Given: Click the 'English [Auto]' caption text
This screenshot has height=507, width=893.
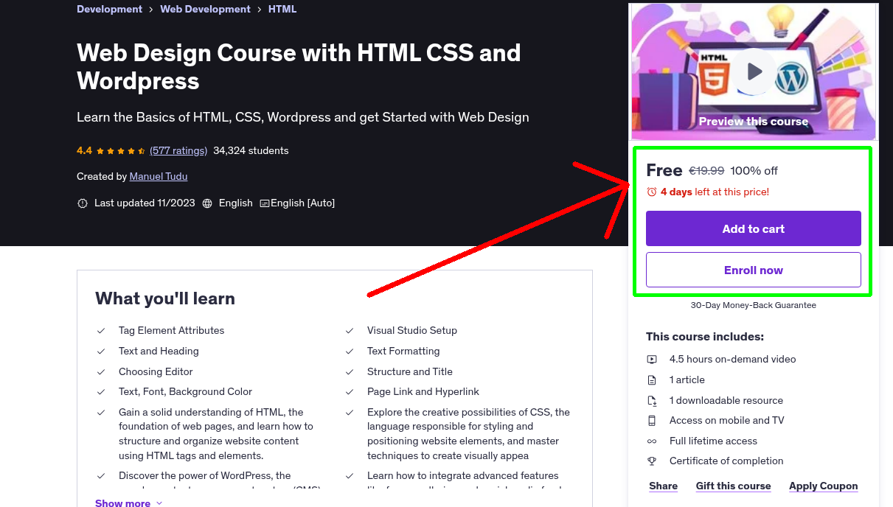Looking at the screenshot, I should (302, 203).
